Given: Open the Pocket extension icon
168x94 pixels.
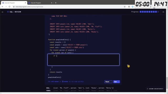Looking at the screenshot, I should click(129, 7).
